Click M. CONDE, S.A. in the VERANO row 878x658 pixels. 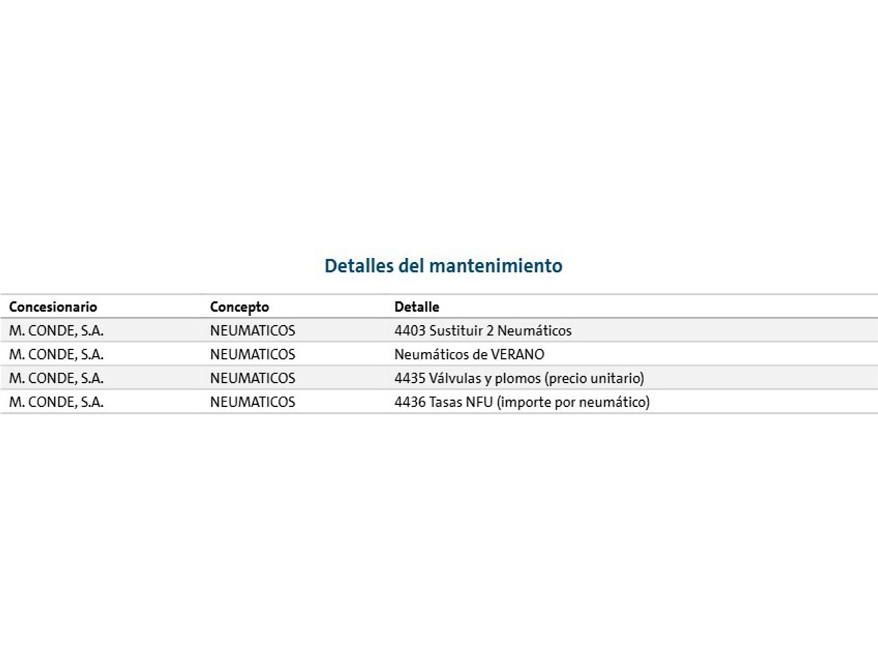(56, 355)
